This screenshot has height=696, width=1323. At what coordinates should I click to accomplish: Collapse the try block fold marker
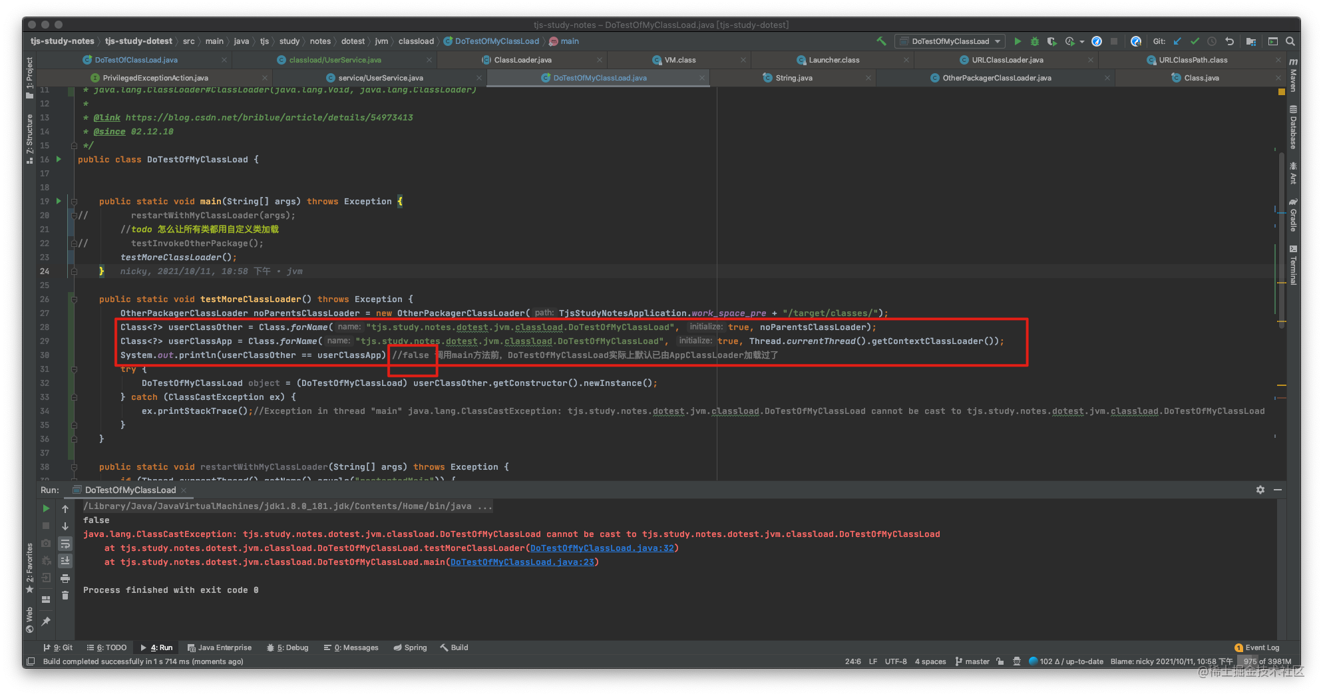point(74,369)
